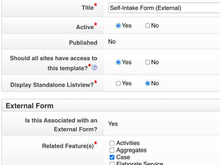
Task: Check the Elaborate Service checkbox
Action: point(112,163)
